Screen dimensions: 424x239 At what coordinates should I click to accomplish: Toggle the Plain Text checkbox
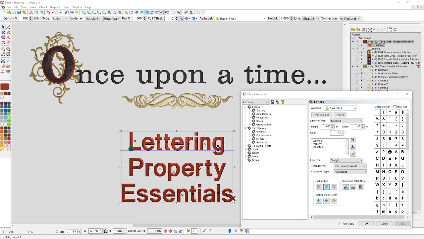click(x=395, y=107)
